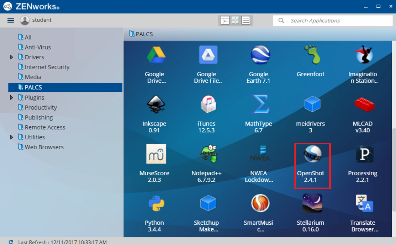Switch to folder tree view layout
Viewport: 396px width, 245px height.
[225, 20]
